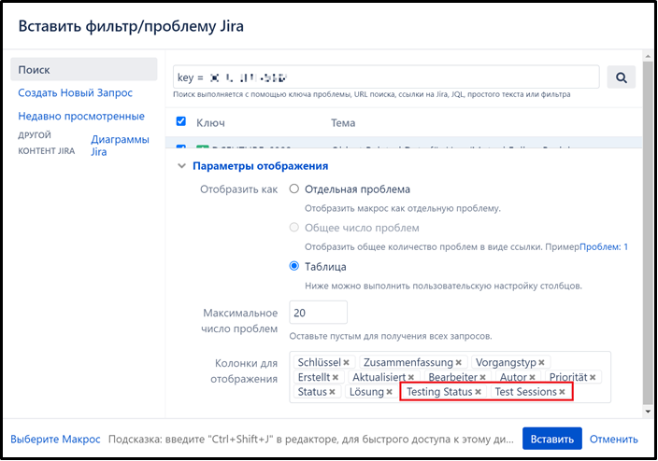Click the scrollbar down arrow
Image resolution: width=658 pixels, height=461 pixels.
click(648, 412)
